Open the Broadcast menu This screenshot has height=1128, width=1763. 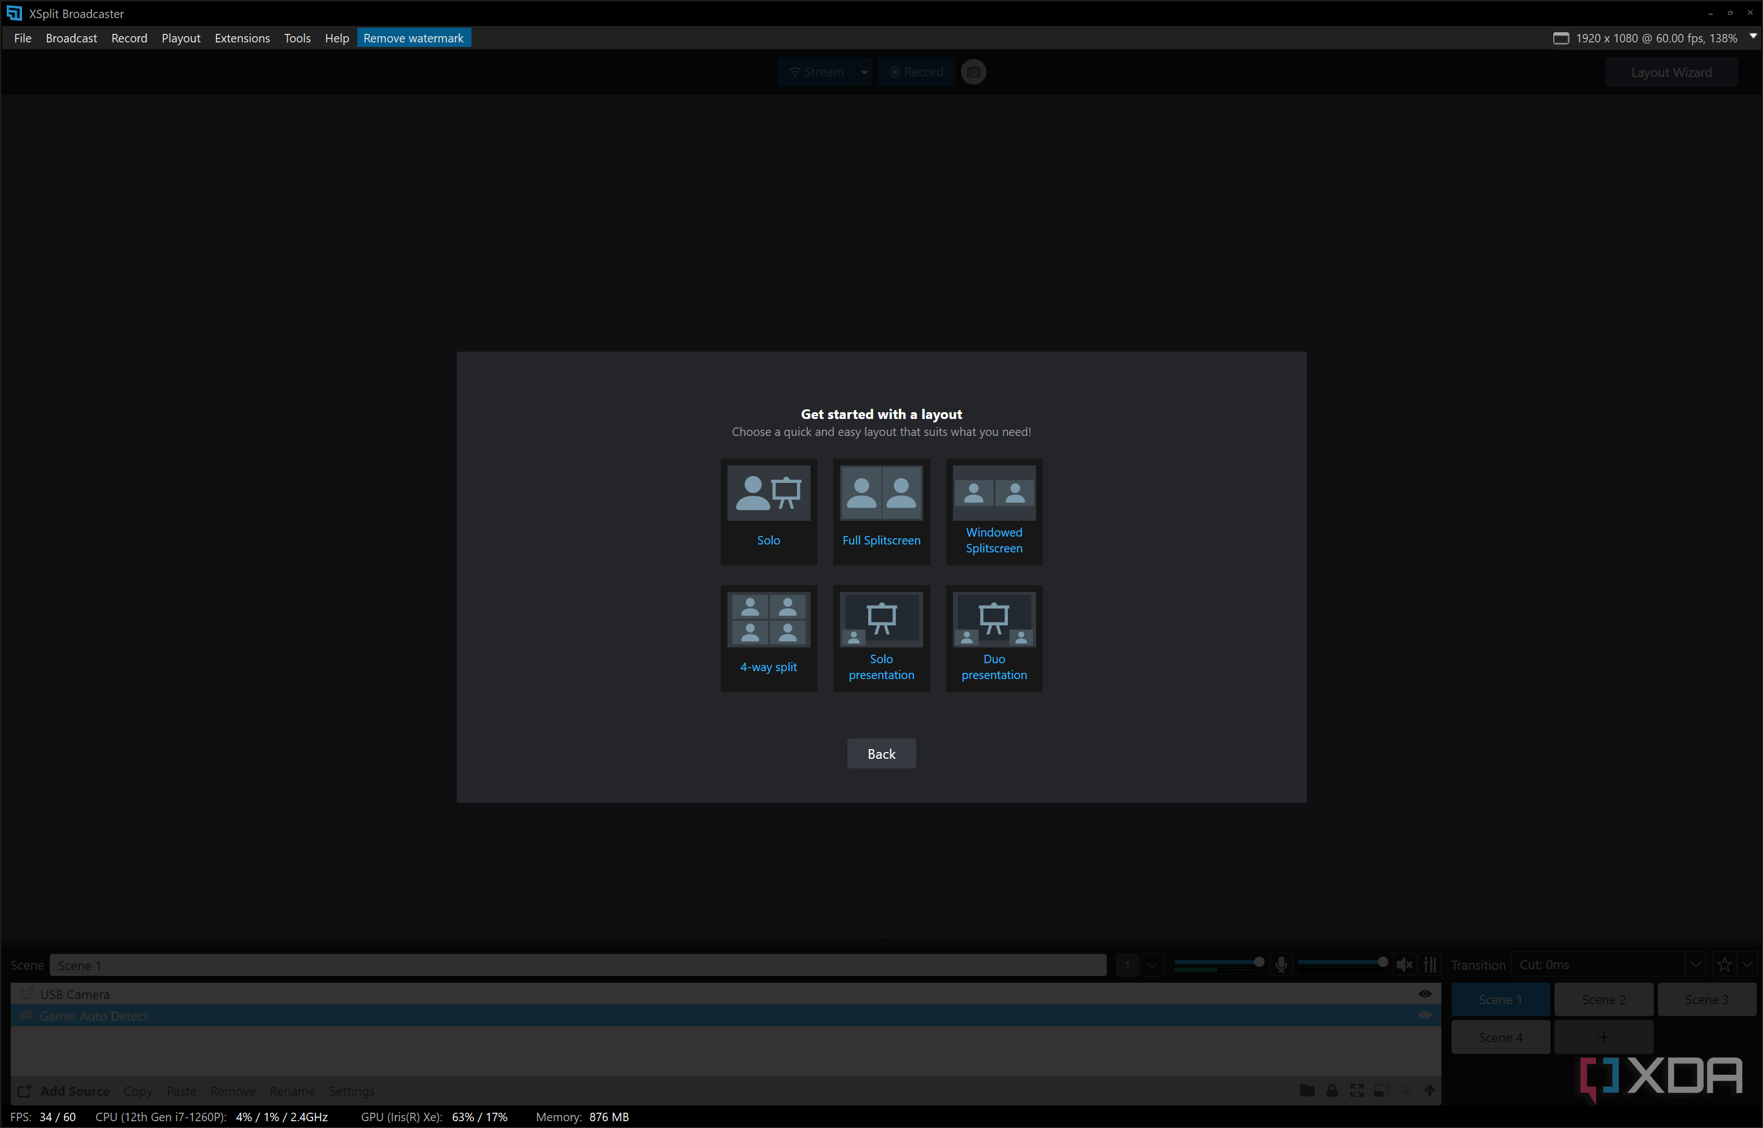pos(71,38)
